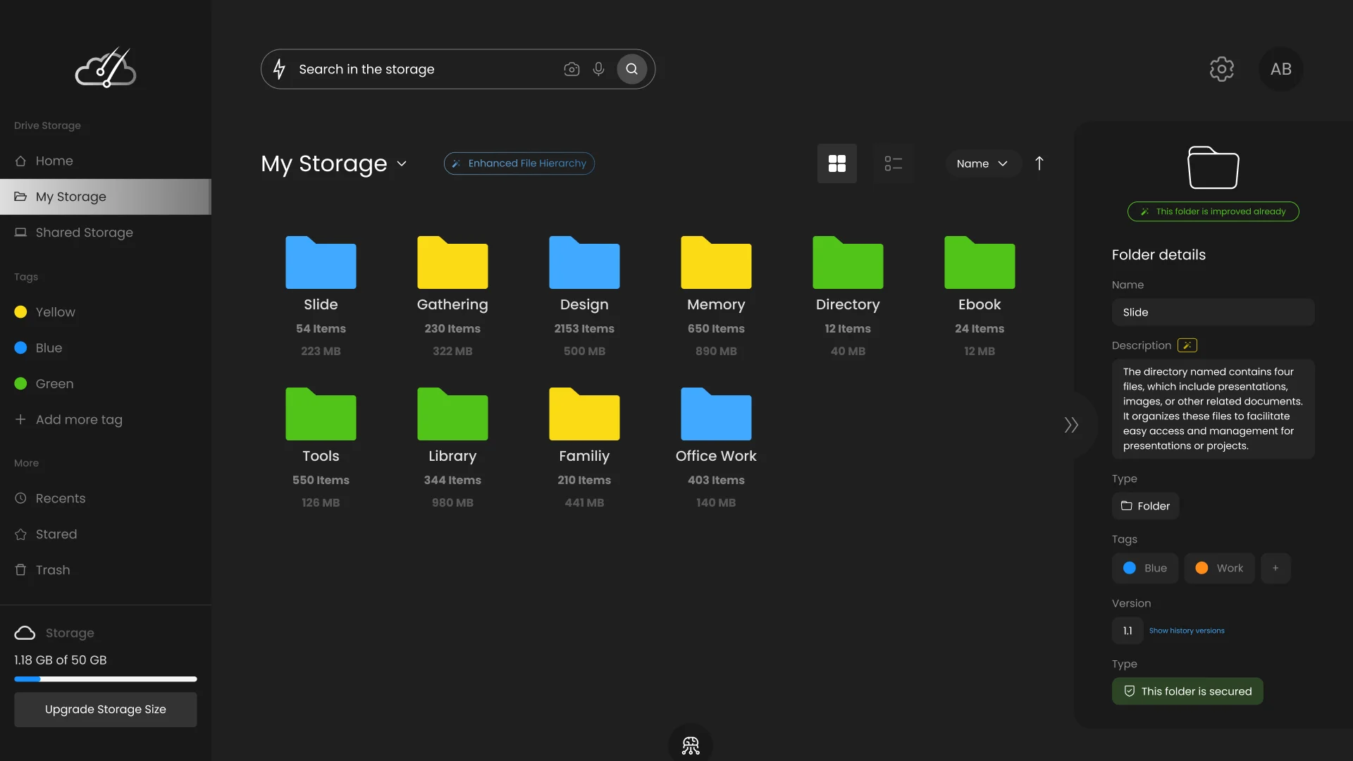Select the Work tag chip
This screenshot has height=761, width=1353.
click(x=1219, y=568)
